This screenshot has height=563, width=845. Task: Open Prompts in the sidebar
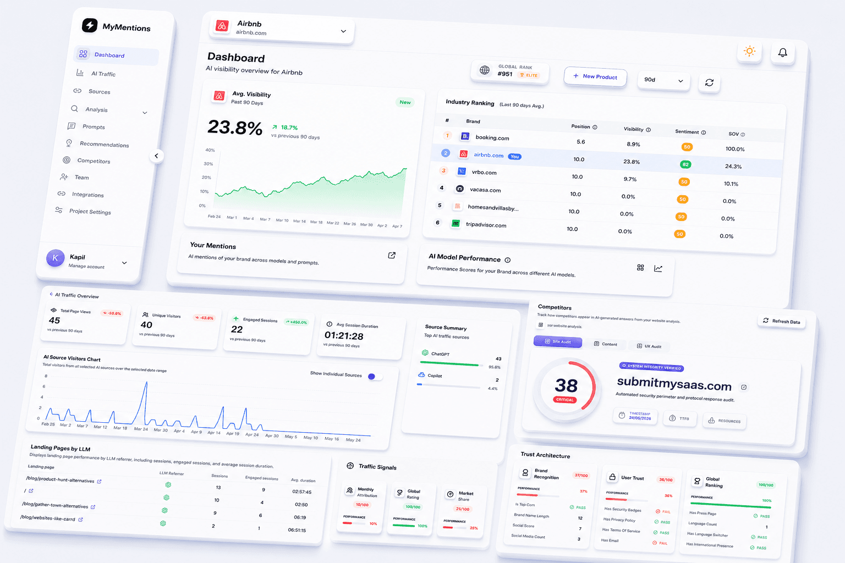tap(94, 127)
